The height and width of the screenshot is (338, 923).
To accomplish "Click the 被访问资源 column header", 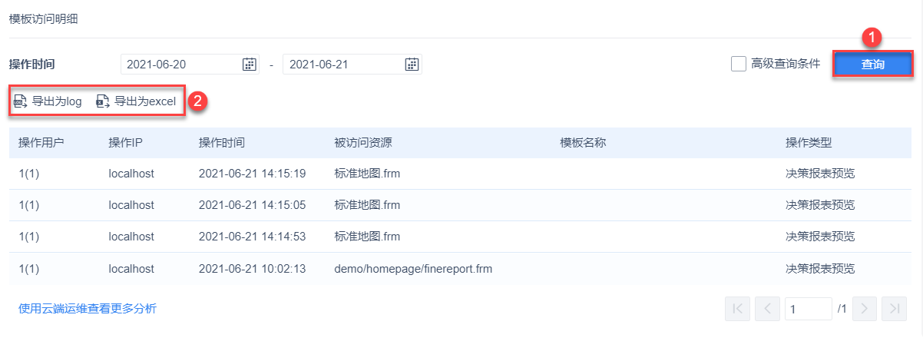I will click(x=363, y=143).
